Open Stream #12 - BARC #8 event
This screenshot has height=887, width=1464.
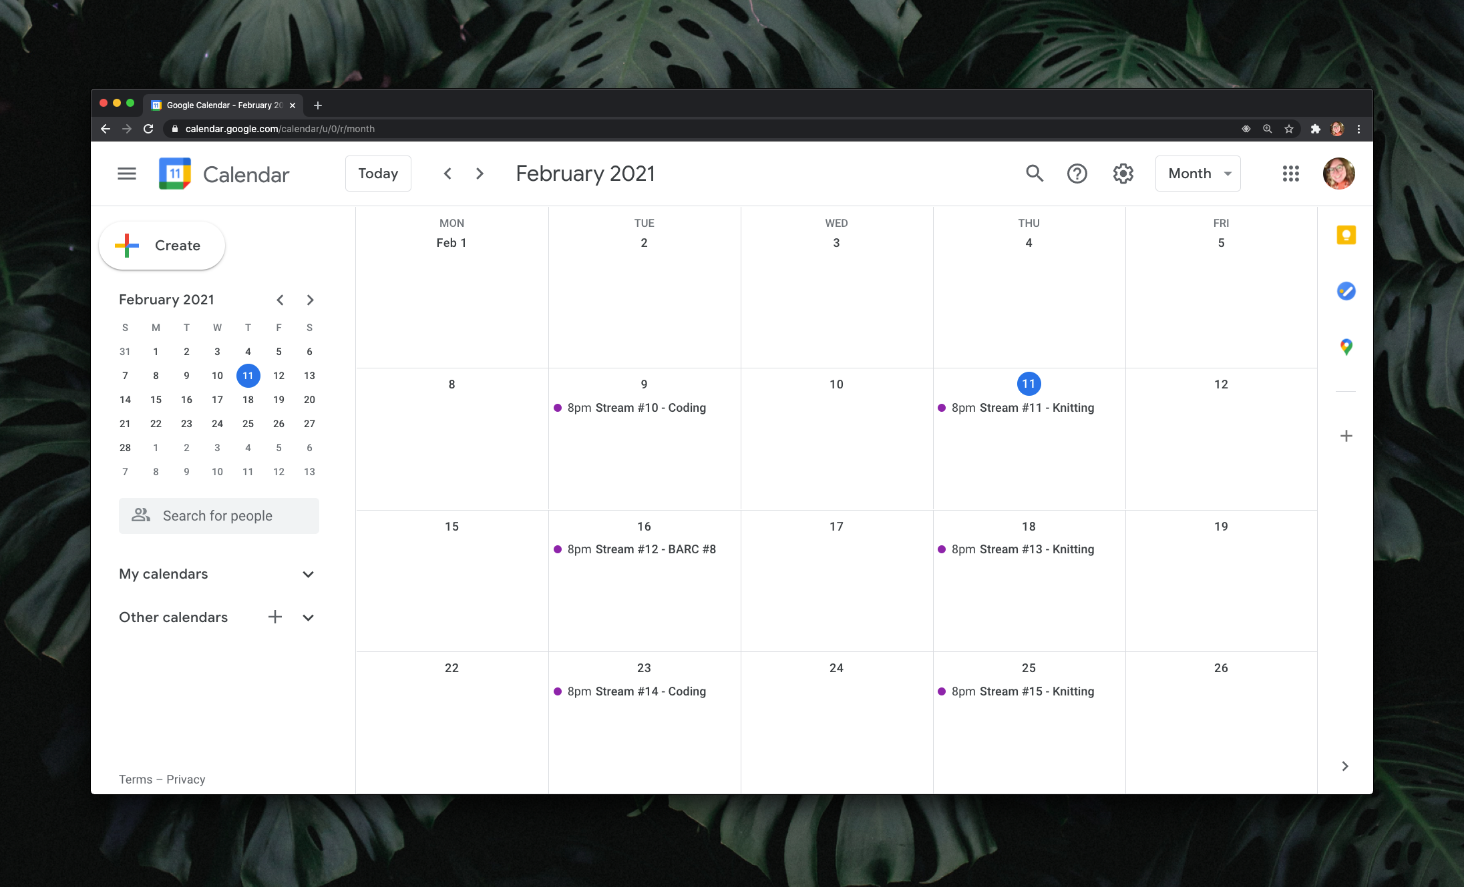tap(642, 549)
